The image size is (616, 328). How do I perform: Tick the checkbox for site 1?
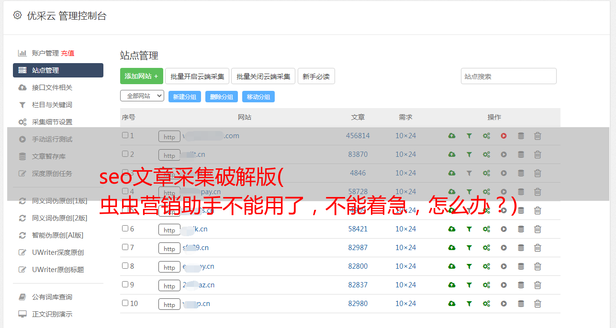(125, 135)
